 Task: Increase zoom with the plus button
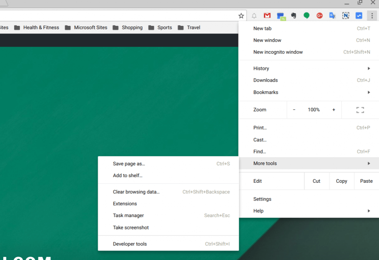pyautogui.click(x=333, y=110)
